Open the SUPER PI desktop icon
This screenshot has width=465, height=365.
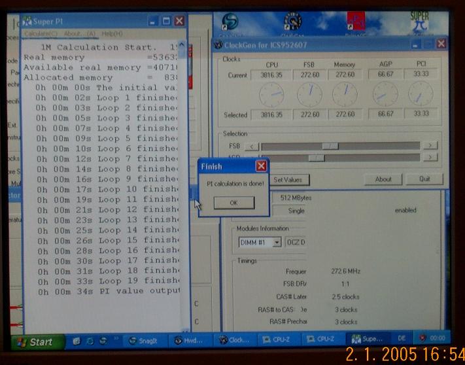tap(420, 22)
